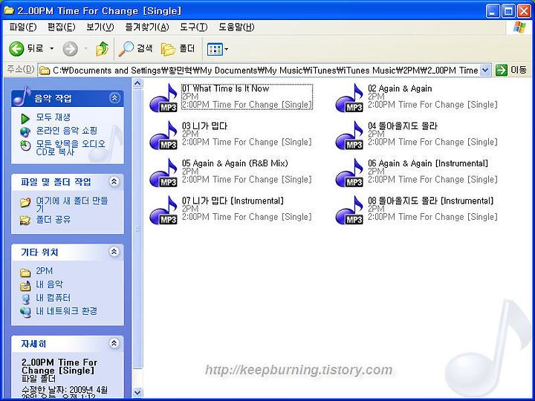535x401 pixels.
Task: Click the CD burn icon in Music Tasks
Action: pos(25,146)
